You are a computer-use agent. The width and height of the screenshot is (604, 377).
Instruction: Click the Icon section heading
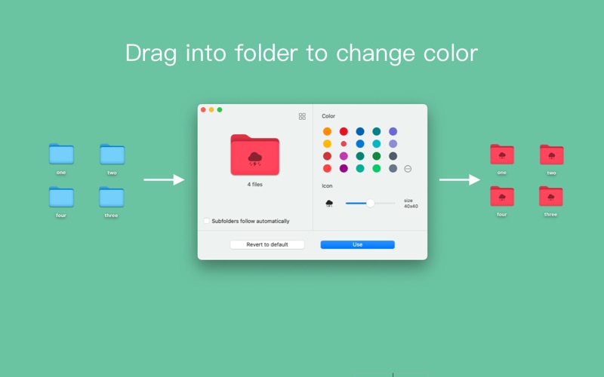click(327, 185)
